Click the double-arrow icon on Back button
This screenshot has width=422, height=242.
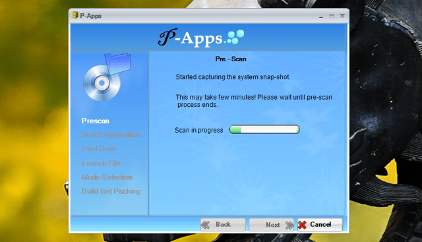(x=205, y=225)
